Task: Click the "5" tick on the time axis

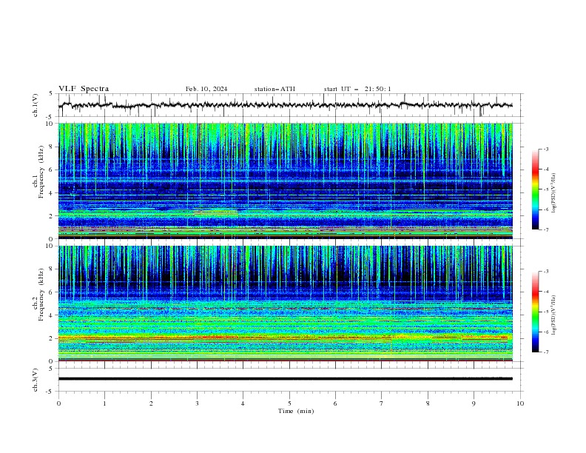Action: [x=289, y=403]
